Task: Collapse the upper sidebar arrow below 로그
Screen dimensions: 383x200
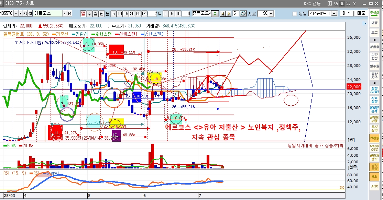Action: [374, 40]
